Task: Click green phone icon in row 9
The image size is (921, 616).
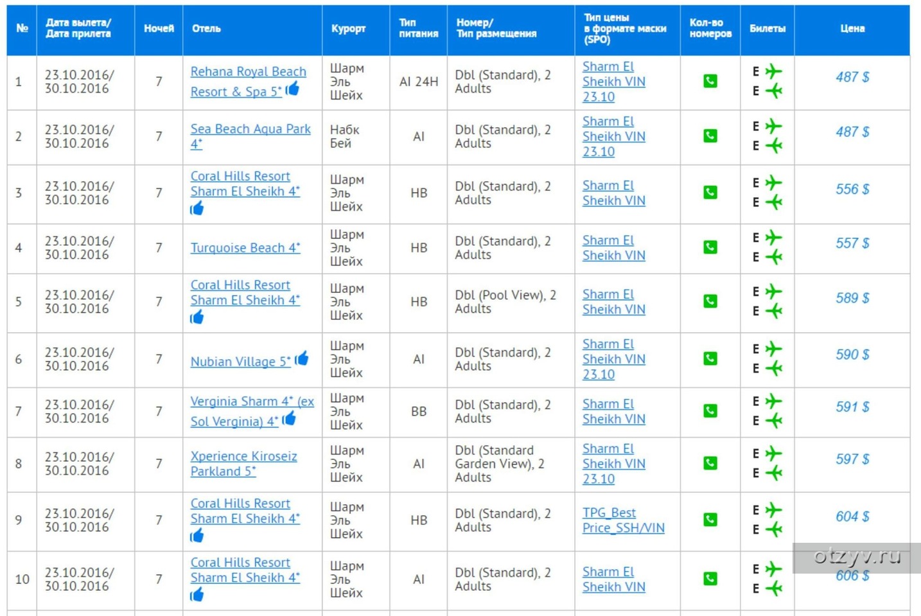Action: (x=710, y=519)
